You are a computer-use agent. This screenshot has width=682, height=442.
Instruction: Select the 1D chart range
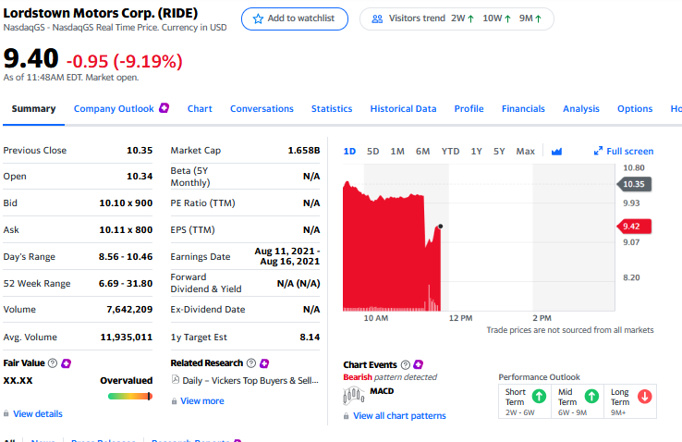pos(349,152)
